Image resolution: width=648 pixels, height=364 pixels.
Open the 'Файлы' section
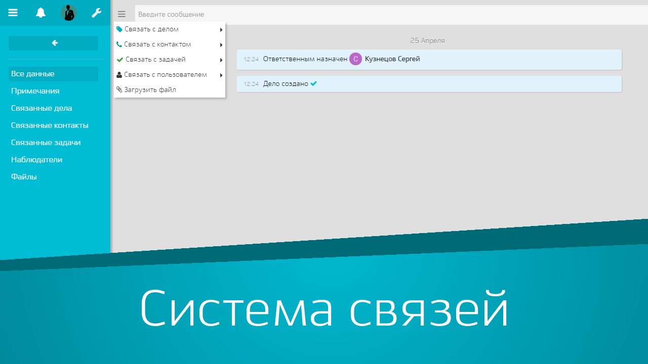click(x=23, y=176)
